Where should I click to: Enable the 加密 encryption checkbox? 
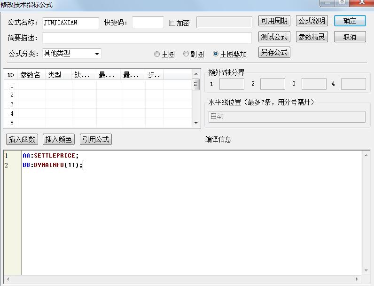172,23
